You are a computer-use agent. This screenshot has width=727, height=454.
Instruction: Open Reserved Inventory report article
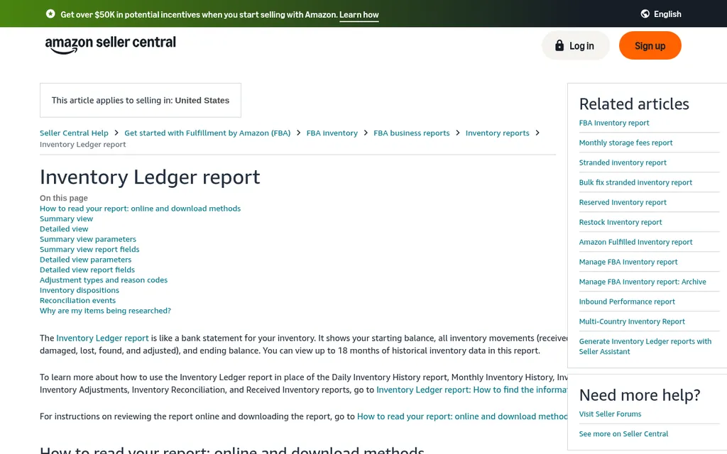coord(623,202)
